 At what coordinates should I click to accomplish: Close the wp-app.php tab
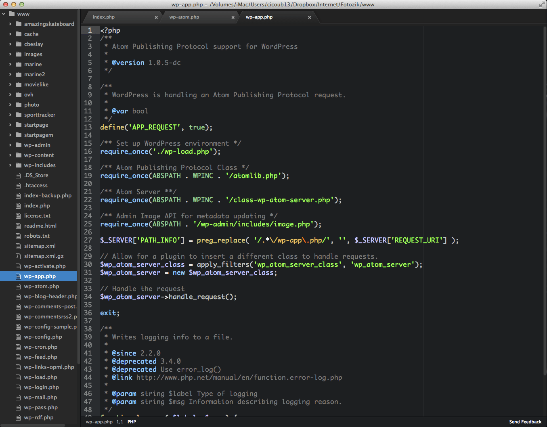[310, 17]
